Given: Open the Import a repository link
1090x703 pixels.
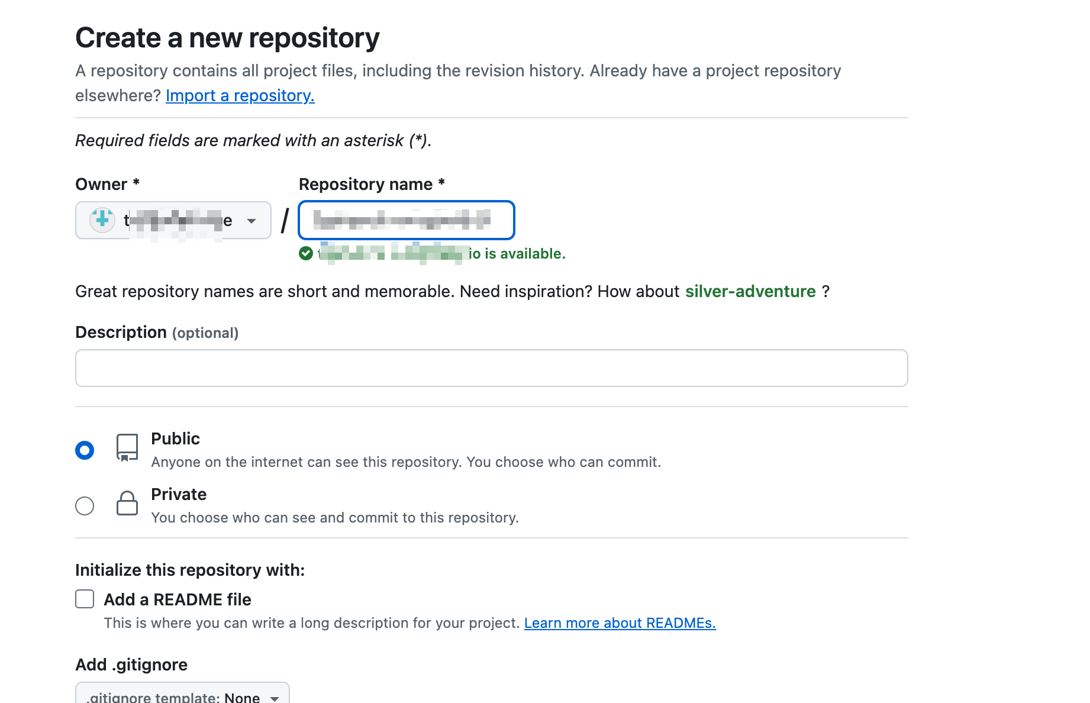Looking at the screenshot, I should [240, 95].
